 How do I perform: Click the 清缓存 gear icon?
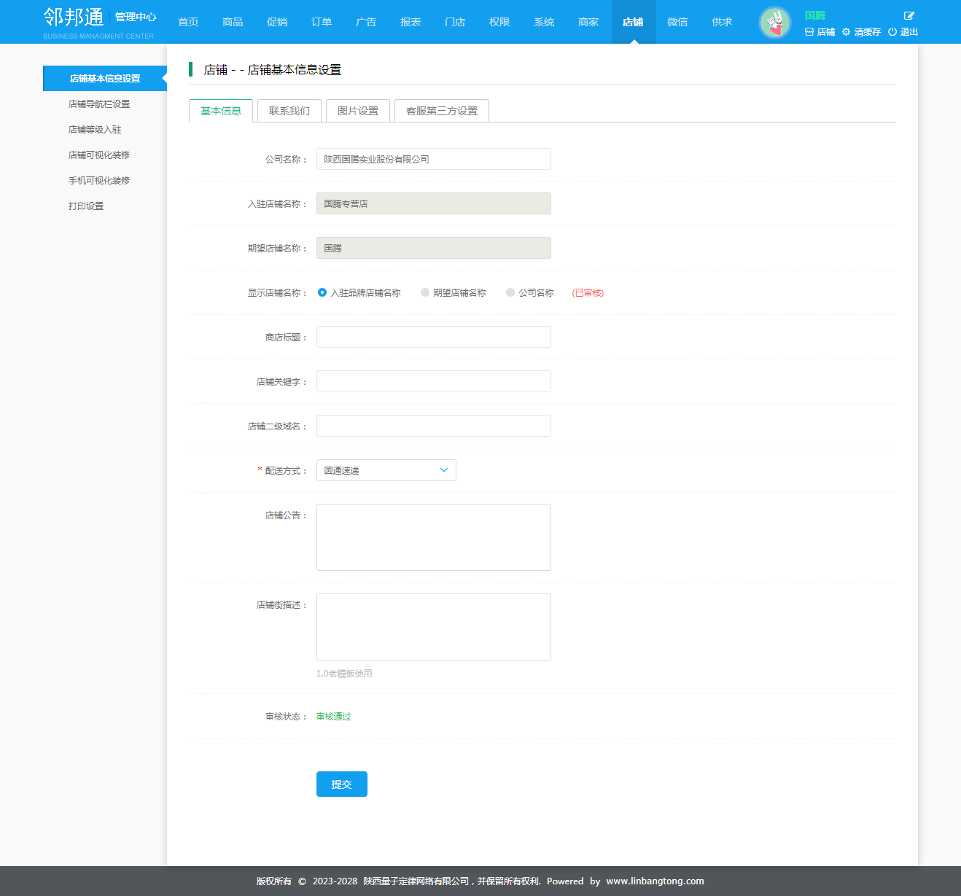click(x=846, y=32)
